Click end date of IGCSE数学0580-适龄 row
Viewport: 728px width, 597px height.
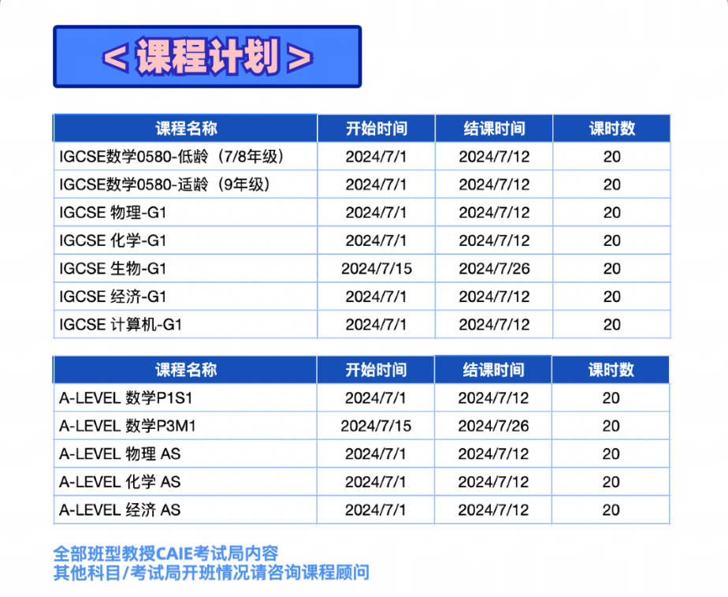[x=494, y=185]
